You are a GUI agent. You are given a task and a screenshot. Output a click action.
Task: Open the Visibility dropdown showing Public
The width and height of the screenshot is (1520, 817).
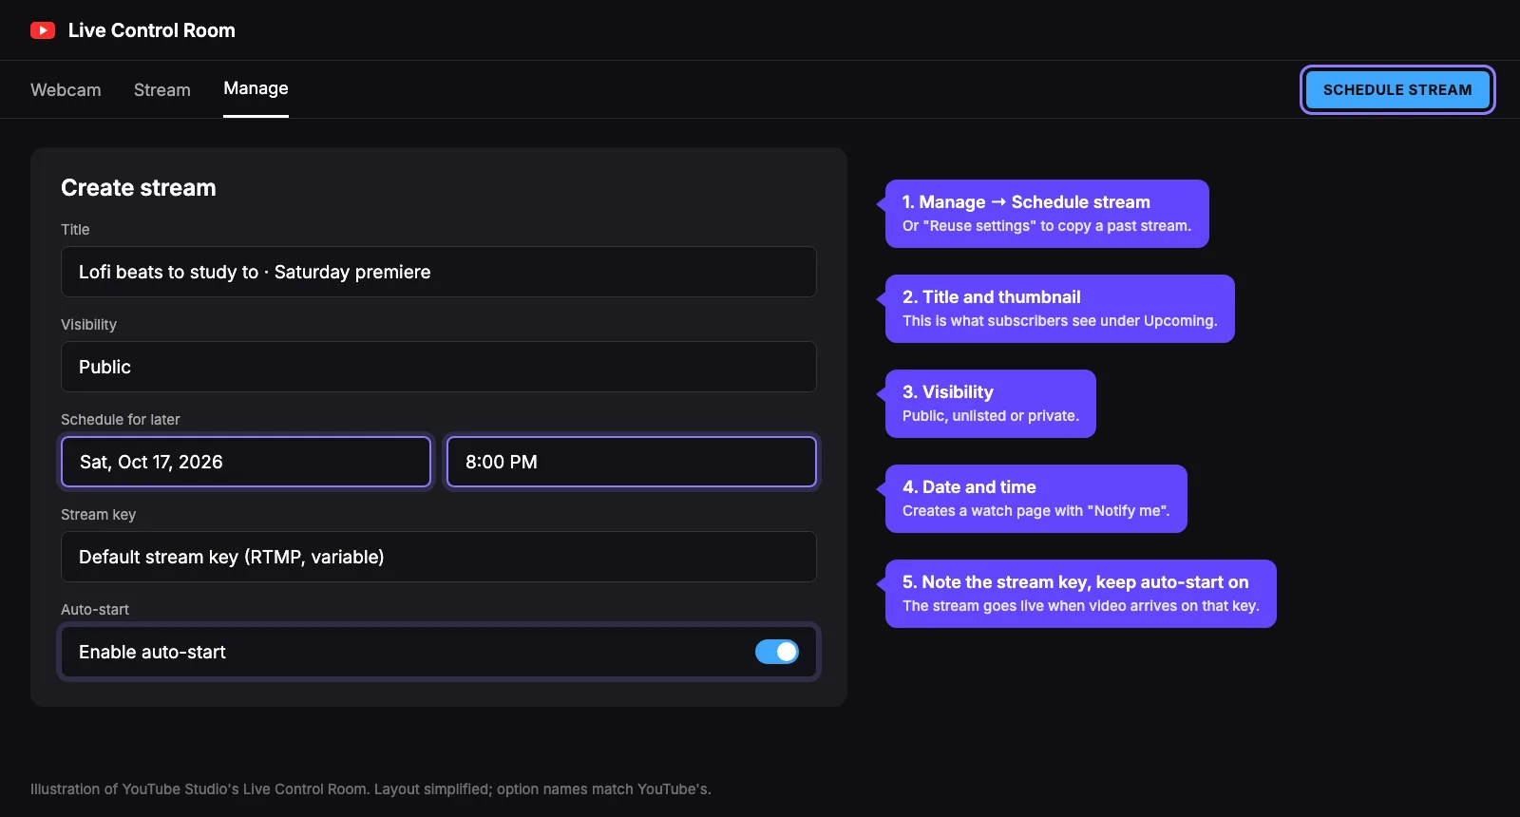pos(439,367)
